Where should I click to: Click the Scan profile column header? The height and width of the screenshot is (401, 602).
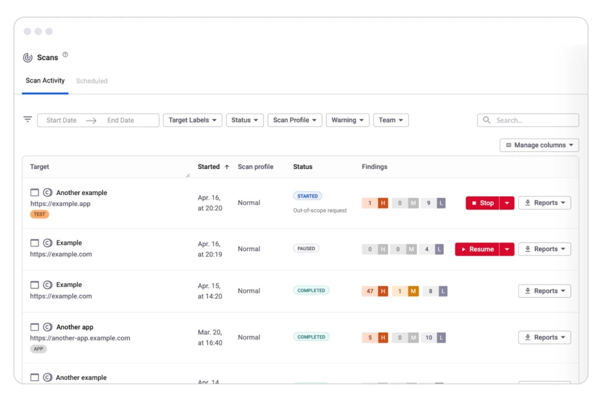coord(255,167)
